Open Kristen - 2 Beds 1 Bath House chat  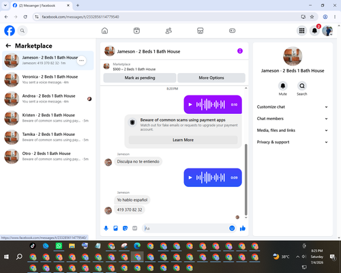[x=48, y=118]
